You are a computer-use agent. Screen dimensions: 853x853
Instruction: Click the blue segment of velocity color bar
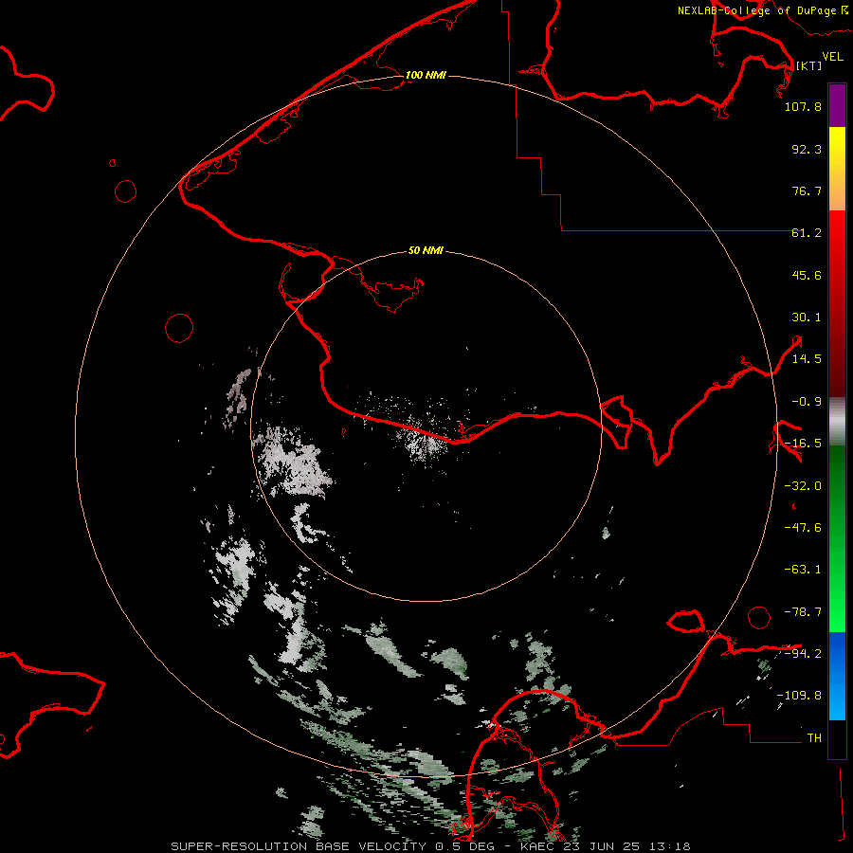(x=837, y=676)
